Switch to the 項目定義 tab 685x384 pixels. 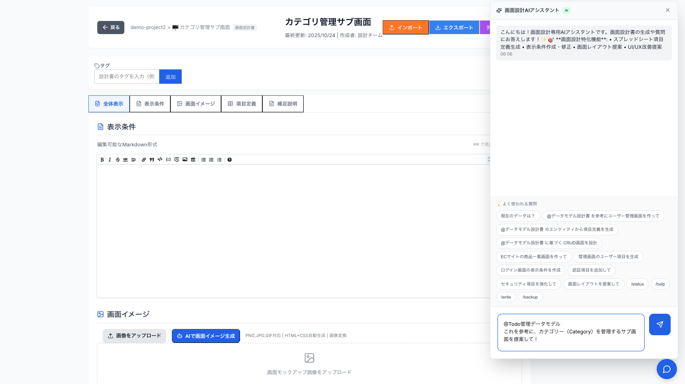[242, 104]
